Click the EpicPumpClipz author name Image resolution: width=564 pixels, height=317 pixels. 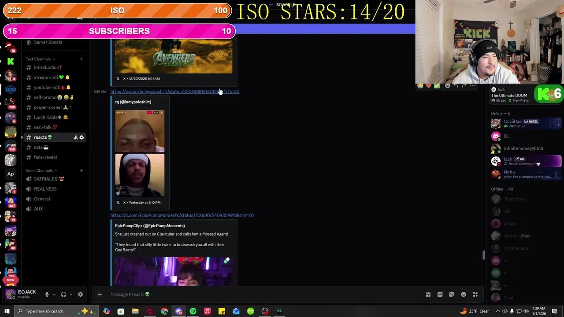[150, 226]
